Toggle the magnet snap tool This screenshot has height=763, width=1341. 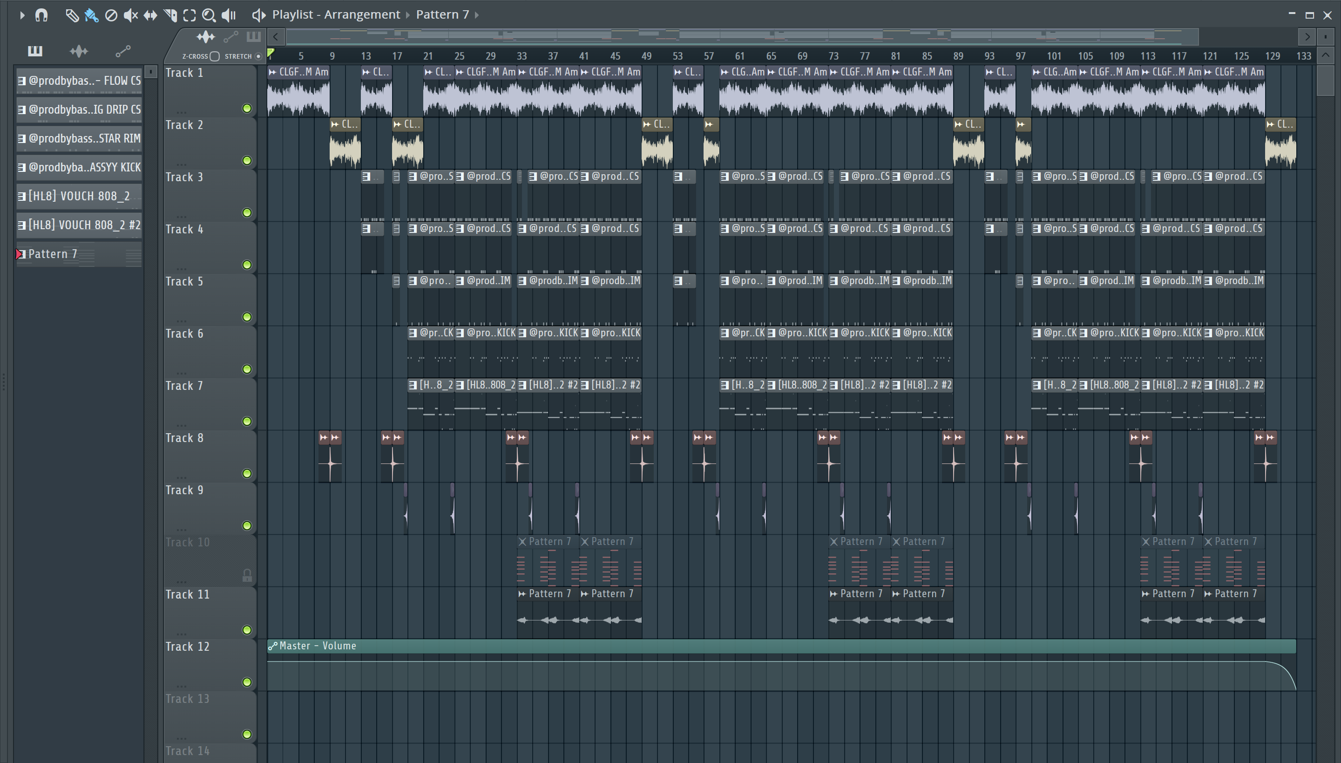pos(41,15)
